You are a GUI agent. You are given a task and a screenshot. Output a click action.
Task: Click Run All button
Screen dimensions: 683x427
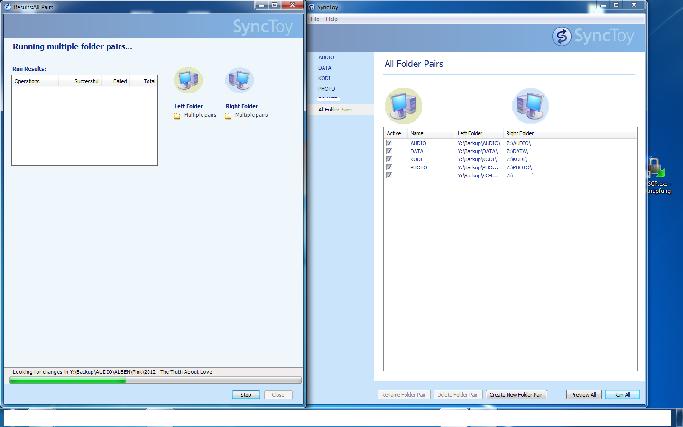(622, 395)
